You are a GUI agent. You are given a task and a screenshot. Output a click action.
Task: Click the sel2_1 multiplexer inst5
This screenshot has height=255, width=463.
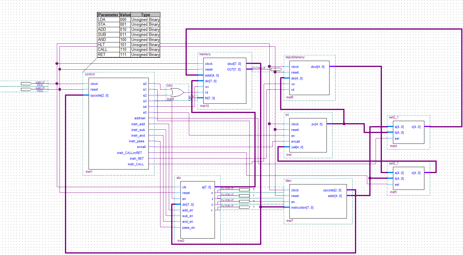pyautogui.click(x=409, y=178)
